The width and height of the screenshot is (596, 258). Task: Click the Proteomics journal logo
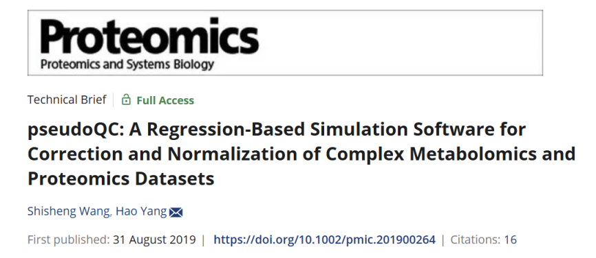(149, 43)
